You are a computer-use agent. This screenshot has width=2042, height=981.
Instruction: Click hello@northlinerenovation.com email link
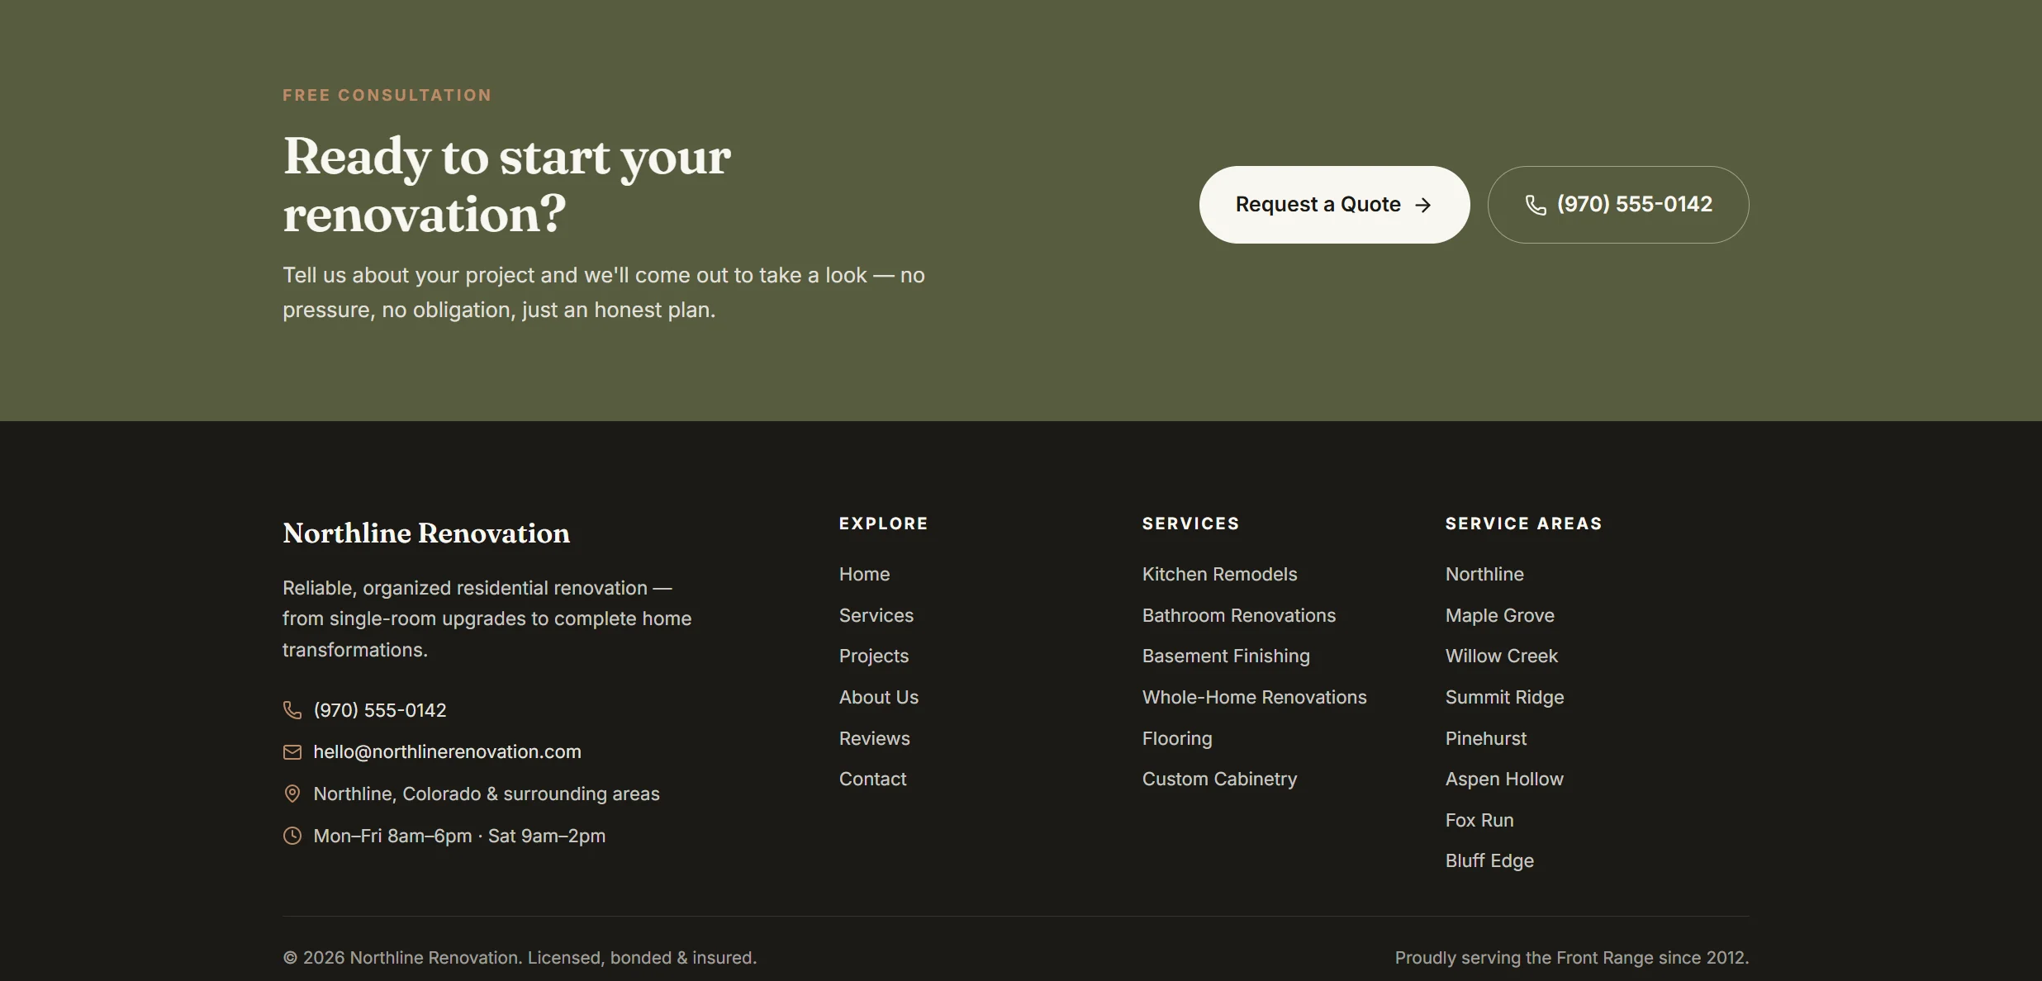tap(447, 751)
